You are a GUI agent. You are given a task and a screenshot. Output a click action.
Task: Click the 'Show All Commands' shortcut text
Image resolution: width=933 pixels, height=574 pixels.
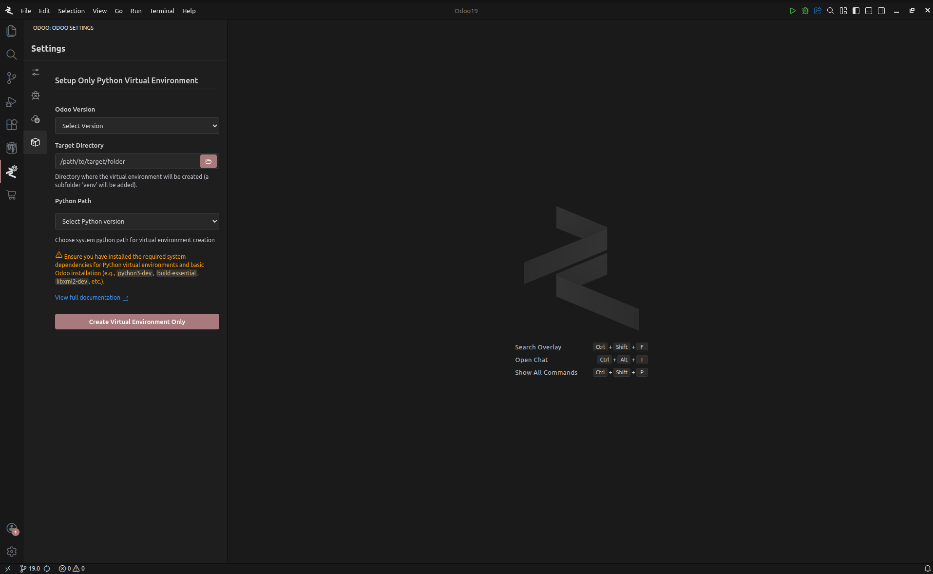[x=546, y=372]
